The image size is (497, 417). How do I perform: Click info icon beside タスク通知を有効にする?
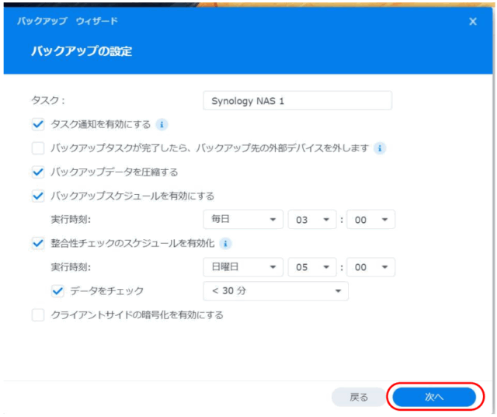click(162, 124)
